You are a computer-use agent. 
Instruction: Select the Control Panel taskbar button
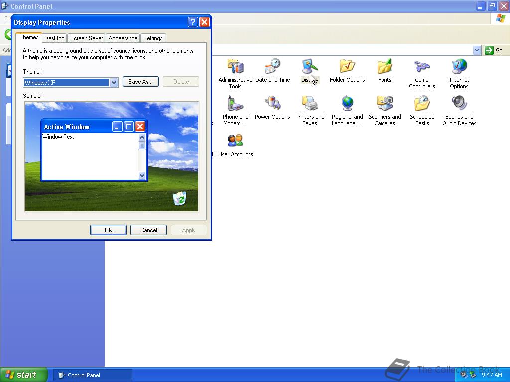92,375
